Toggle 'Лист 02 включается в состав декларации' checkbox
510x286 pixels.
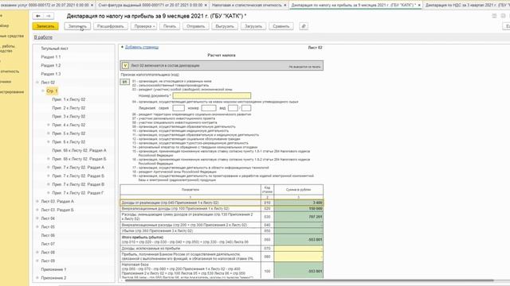click(125, 65)
